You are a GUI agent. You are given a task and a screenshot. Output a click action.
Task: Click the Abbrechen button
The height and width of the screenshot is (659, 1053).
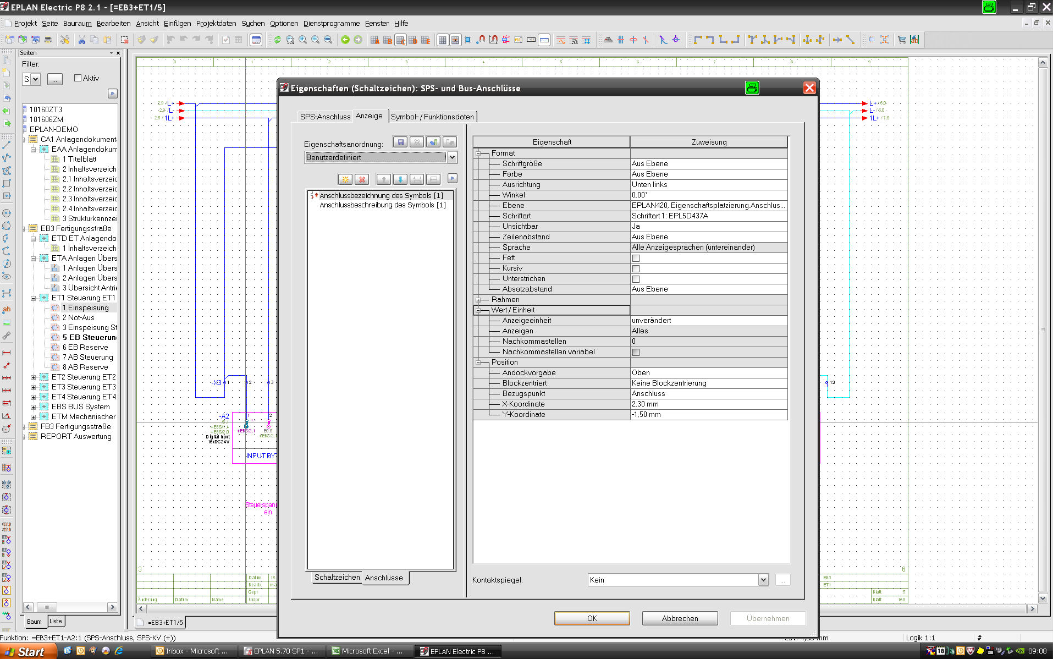[680, 618]
